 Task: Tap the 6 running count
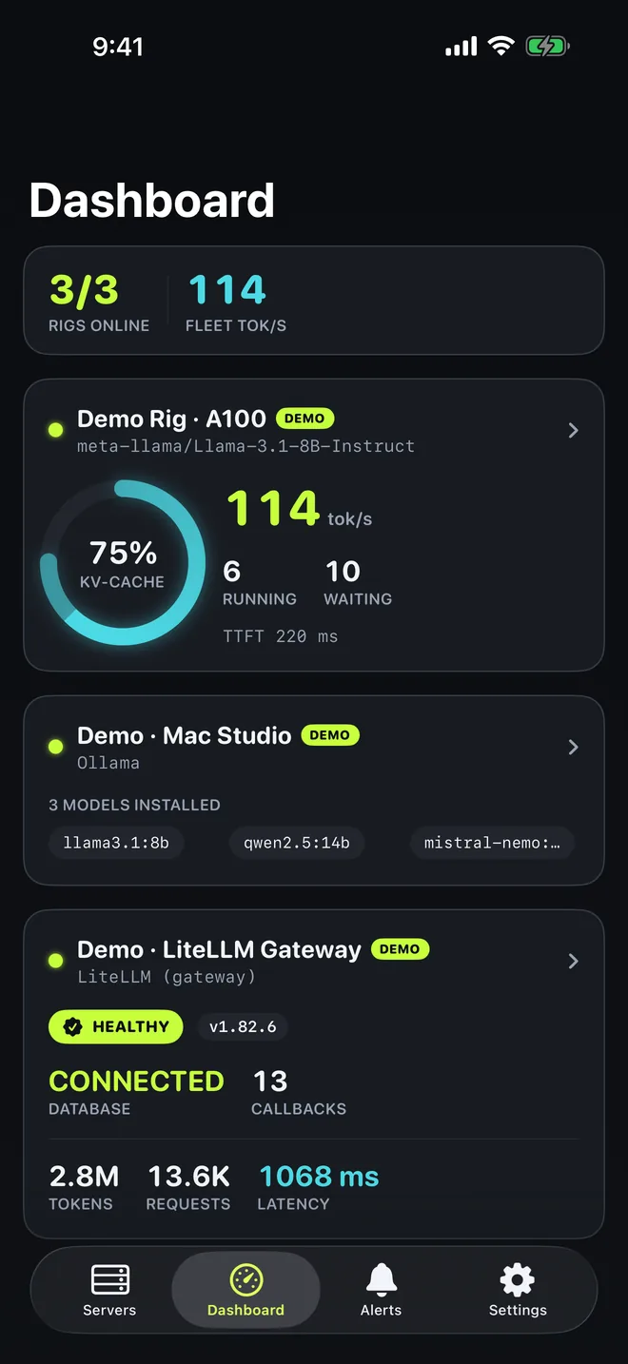[x=231, y=571]
